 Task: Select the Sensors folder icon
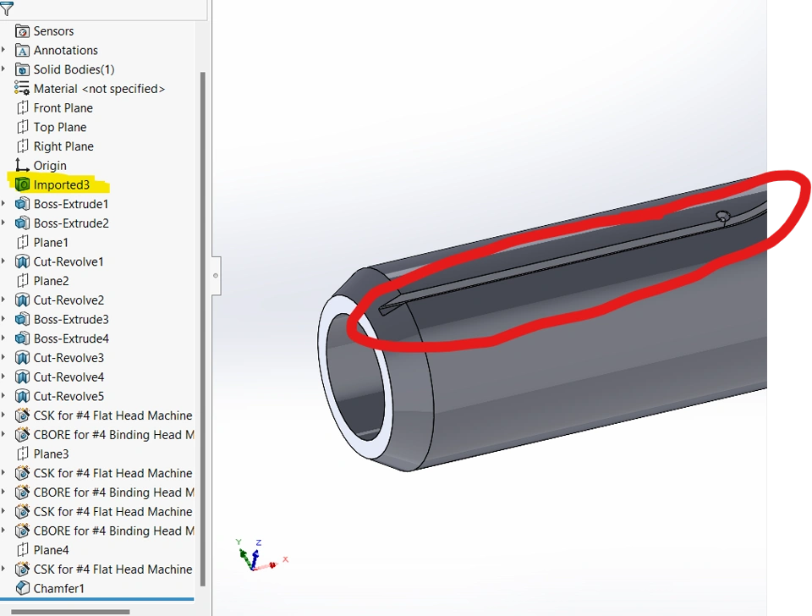(x=22, y=31)
